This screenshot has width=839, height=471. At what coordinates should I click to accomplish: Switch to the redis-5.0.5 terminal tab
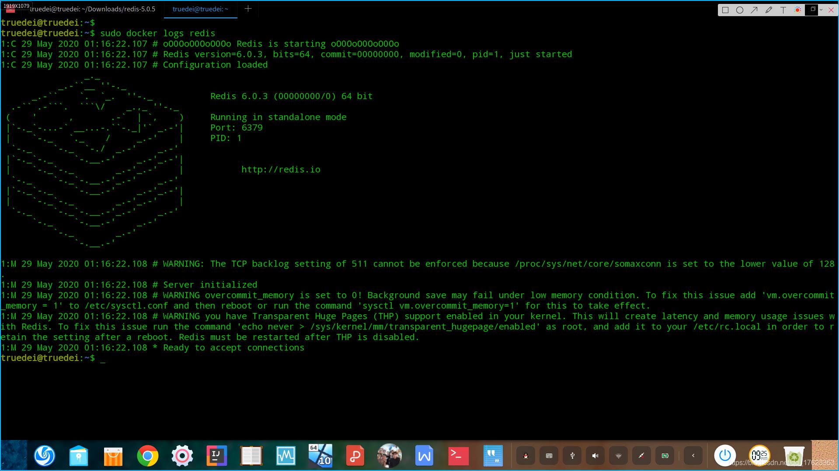(x=92, y=9)
